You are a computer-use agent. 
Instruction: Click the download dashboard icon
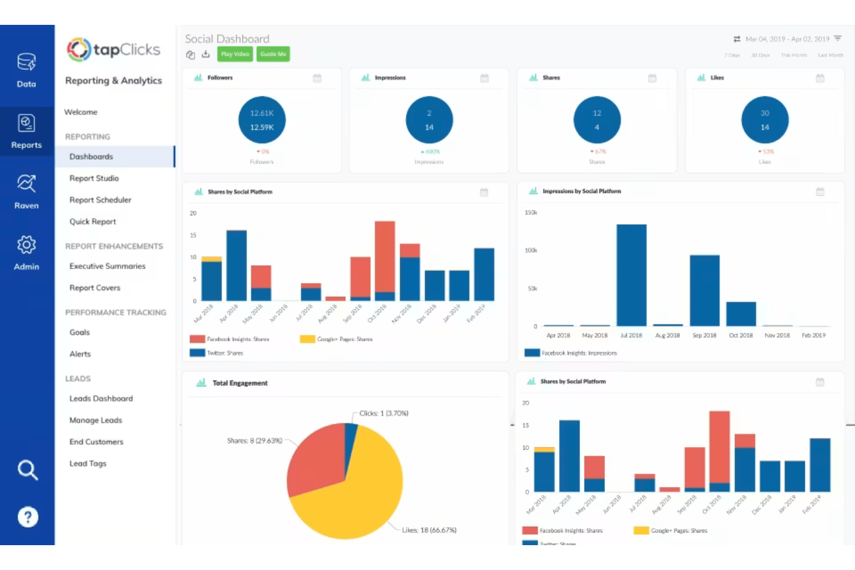tap(206, 54)
